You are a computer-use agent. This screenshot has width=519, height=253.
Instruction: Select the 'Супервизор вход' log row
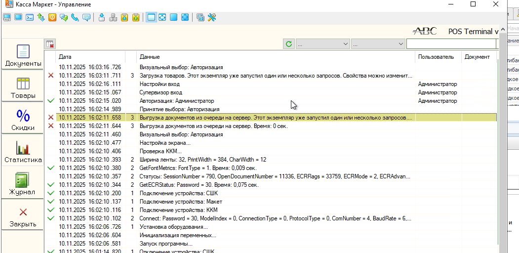click(x=271, y=92)
